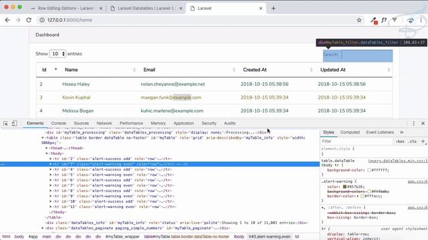Select #myTable_wrapper in breadcrumb
Viewport: 428px width, 240px height.
click(x=122, y=237)
